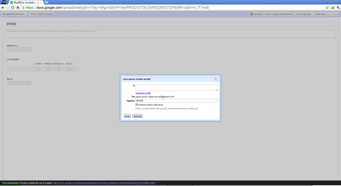Click the form description text area
Viewport: 341px width, 186px height.
point(171,34)
